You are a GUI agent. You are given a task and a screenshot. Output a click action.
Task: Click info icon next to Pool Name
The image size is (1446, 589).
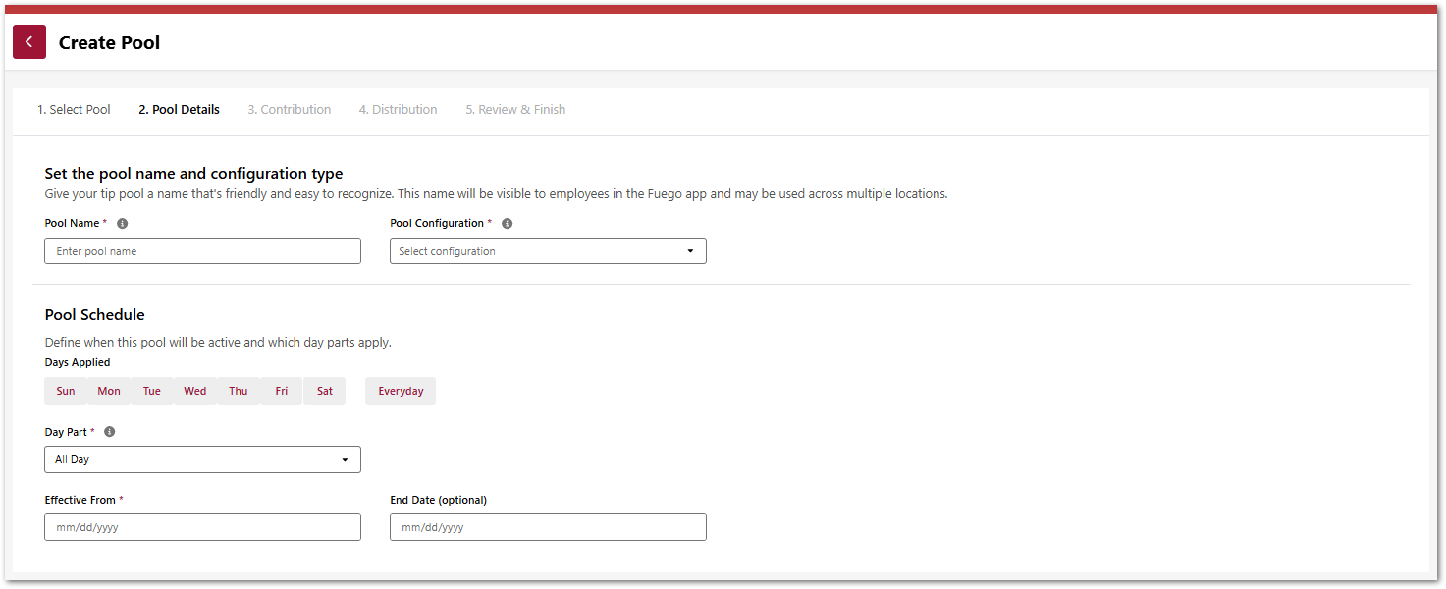click(x=123, y=224)
